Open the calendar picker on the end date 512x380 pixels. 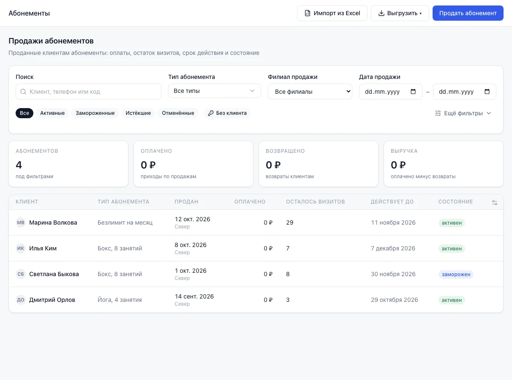click(487, 92)
